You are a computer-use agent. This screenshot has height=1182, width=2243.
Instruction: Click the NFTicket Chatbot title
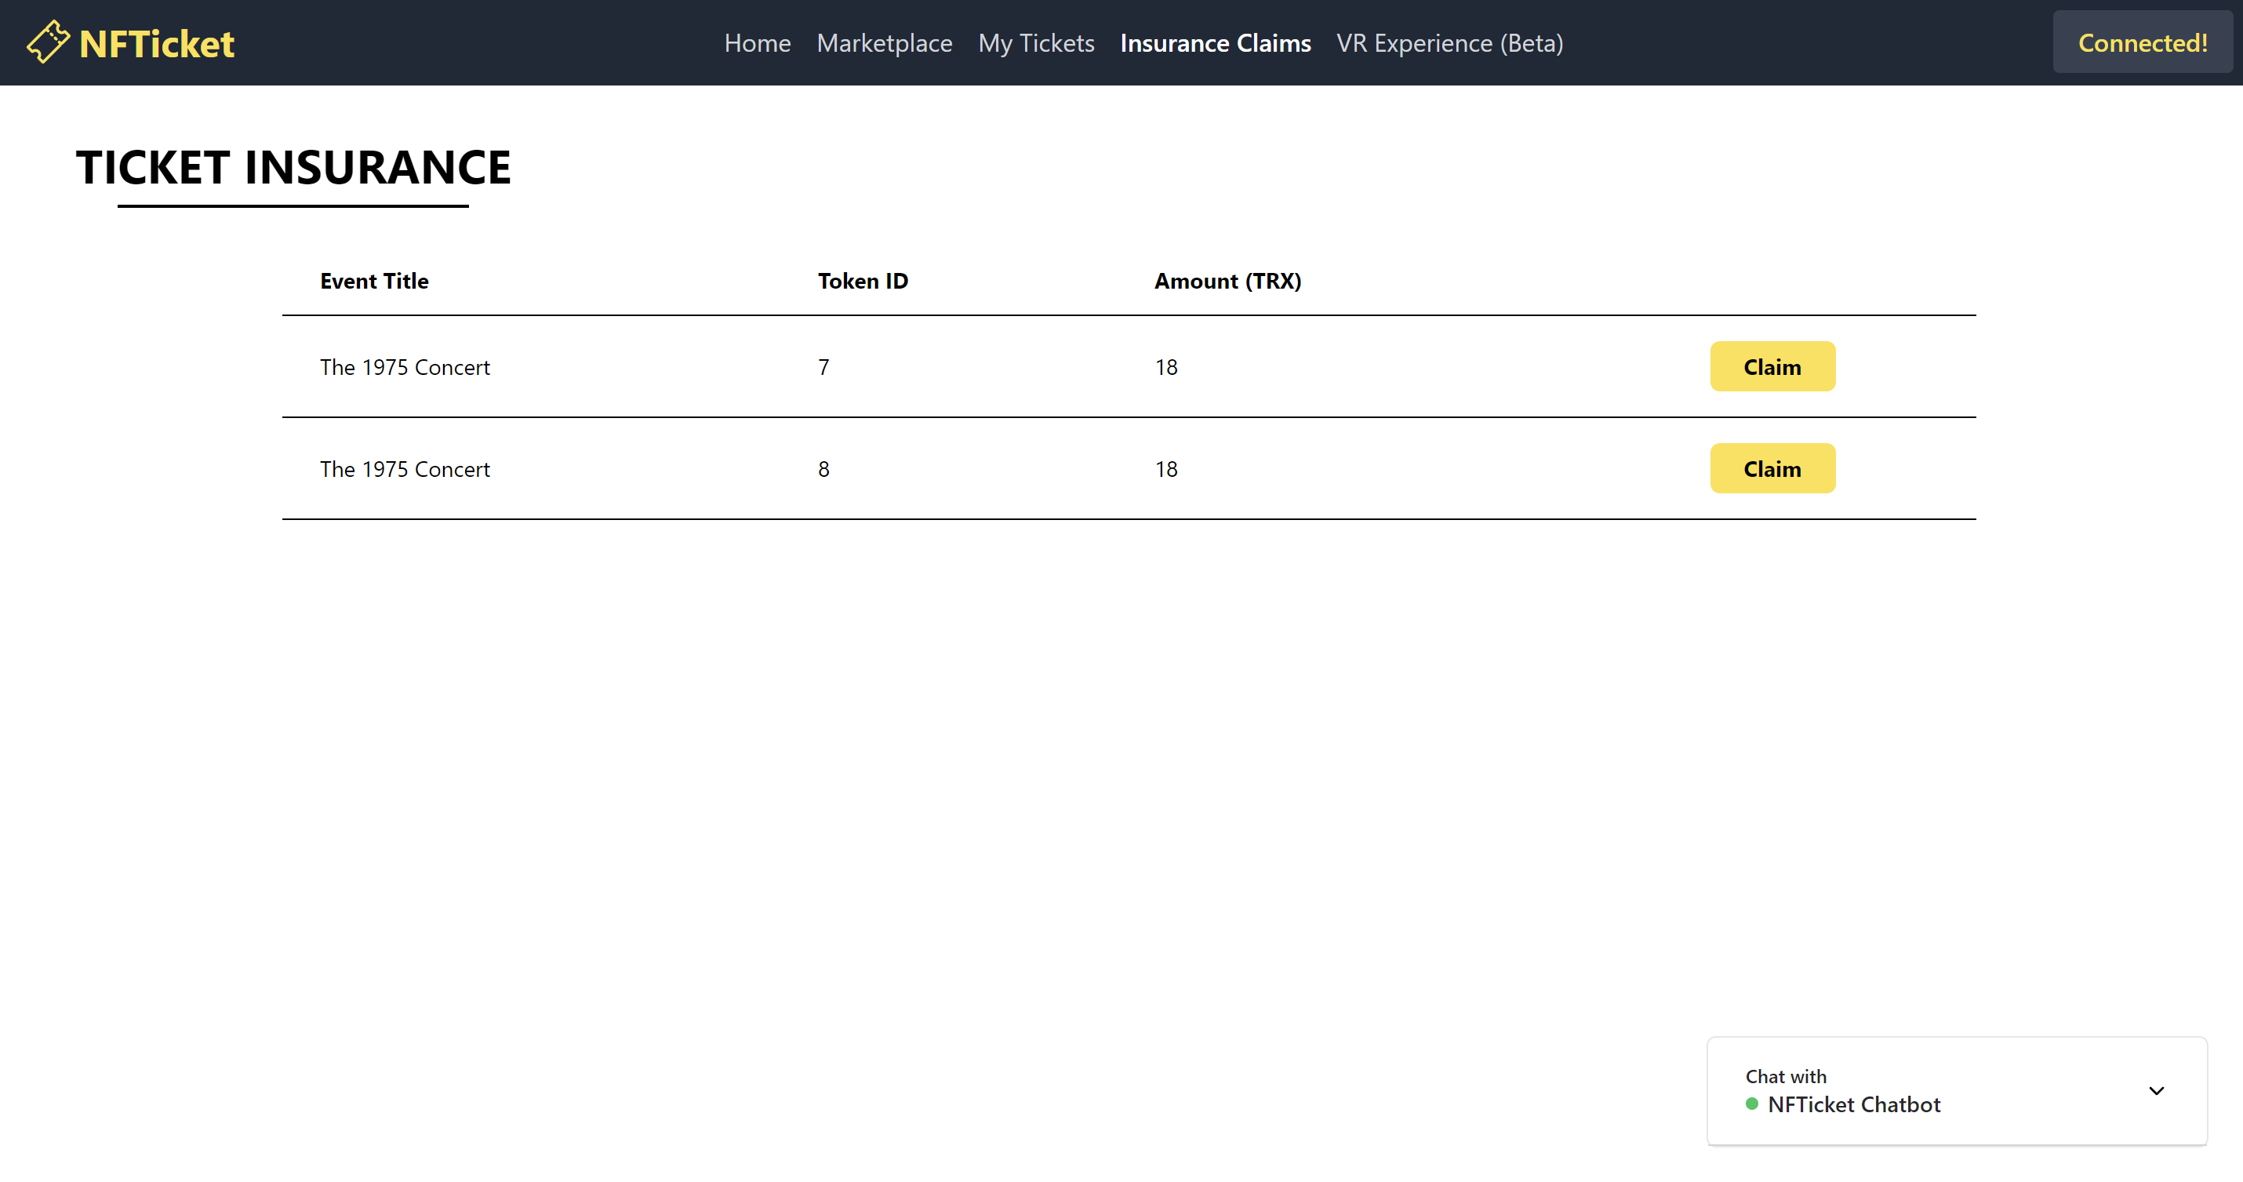pos(1853,1104)
